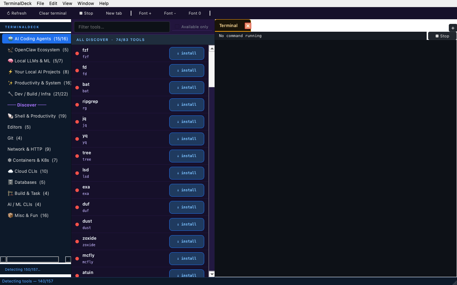Close the Terminal tab with the X icon

248,26
